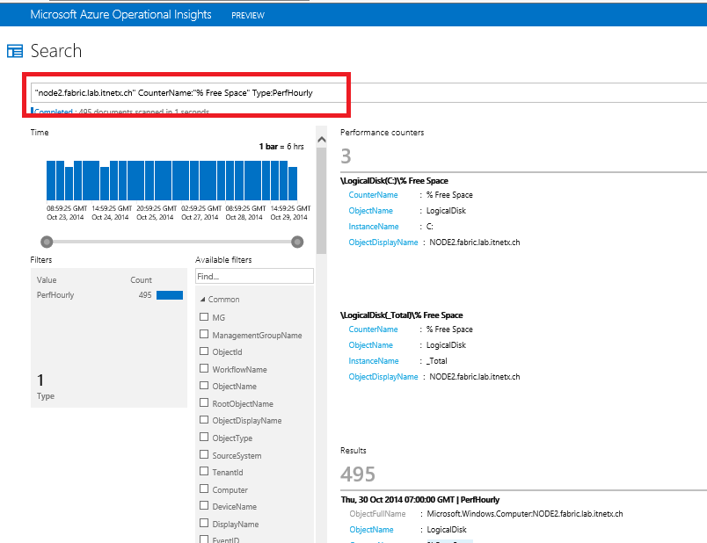707x543 pixels.
Task: Click the \LogicalDisk(C:)\% Free Space heading
Action: (394, 181)
